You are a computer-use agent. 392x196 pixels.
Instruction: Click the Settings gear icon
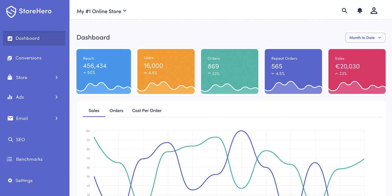(x=10, y=180)
